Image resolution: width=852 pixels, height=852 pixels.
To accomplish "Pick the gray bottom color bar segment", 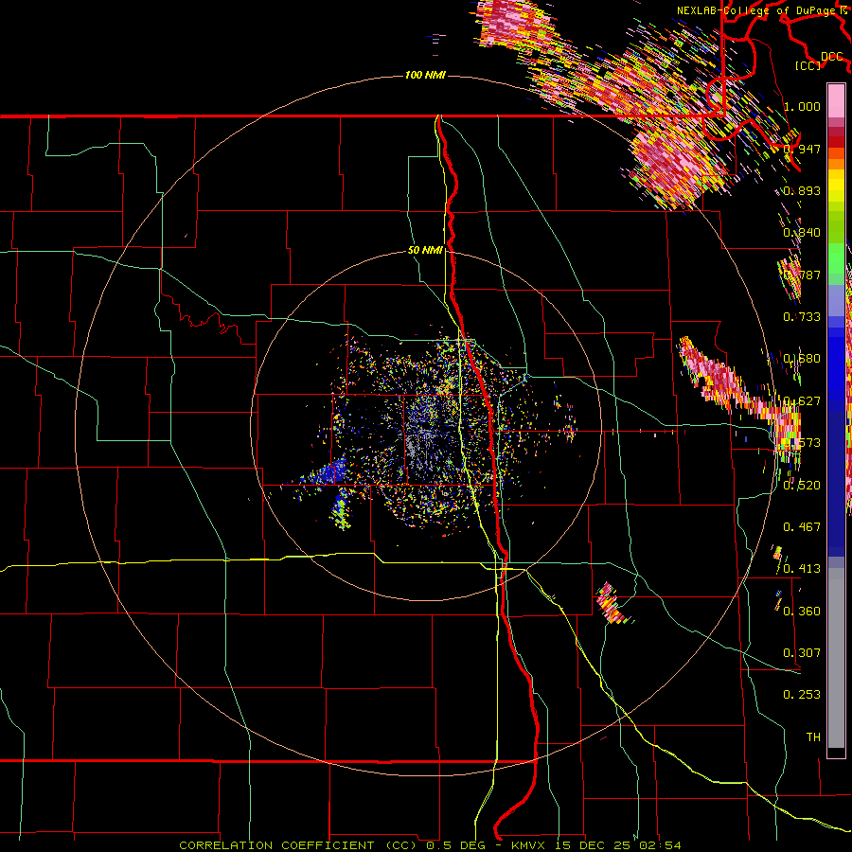I will (836, 658).
